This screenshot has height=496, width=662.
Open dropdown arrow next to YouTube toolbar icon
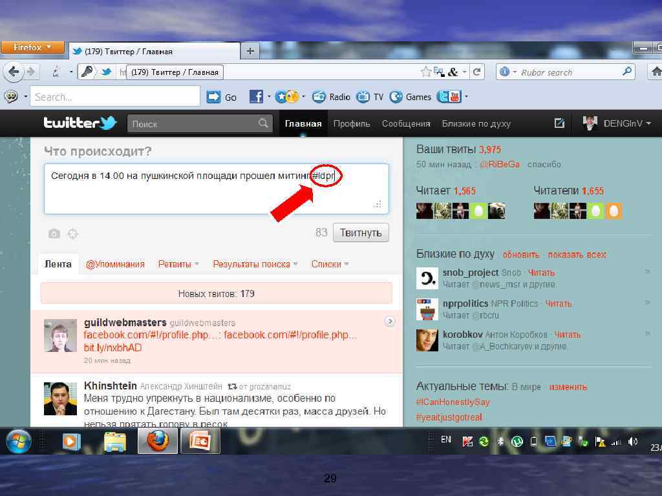(466, 97)
